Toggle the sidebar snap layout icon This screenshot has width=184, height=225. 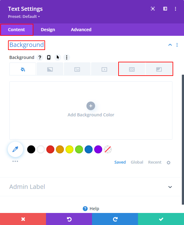click(x=165, y=9)
